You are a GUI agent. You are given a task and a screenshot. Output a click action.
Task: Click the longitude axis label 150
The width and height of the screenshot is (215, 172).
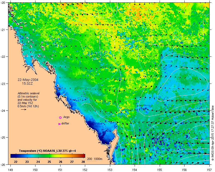[35, 170]
